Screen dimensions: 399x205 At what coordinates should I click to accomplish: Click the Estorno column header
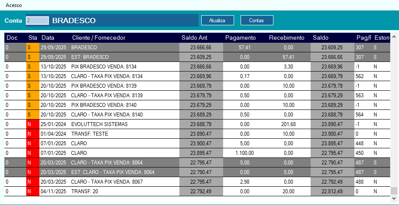point(381,38)
